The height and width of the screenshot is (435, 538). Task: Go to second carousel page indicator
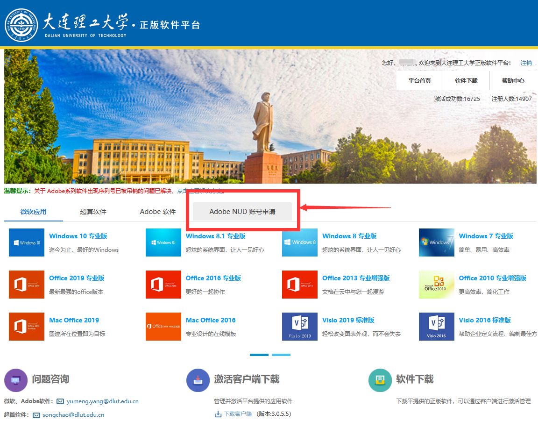coord(281,355)
